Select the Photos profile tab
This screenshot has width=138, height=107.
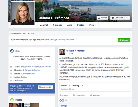click(x=81, y=25)
